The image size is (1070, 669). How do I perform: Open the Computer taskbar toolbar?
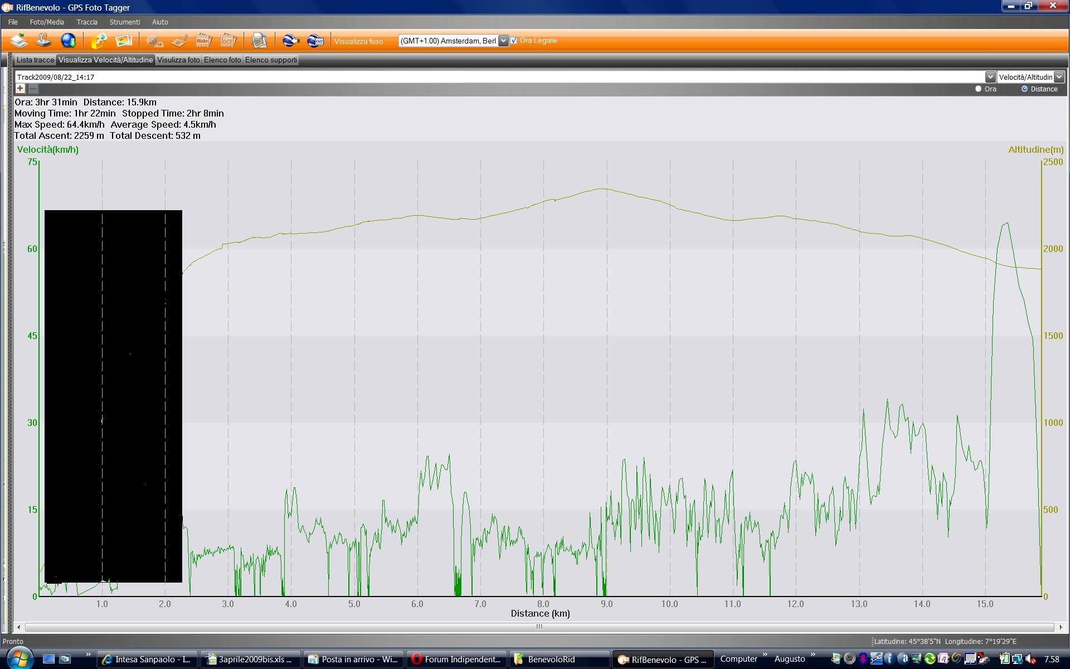coord(738,658)
